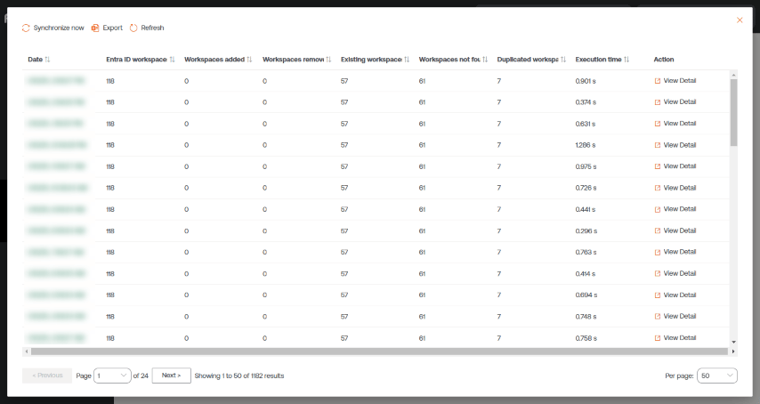
Task: Click the Workspaces added header text
Action: coord(214,60)
